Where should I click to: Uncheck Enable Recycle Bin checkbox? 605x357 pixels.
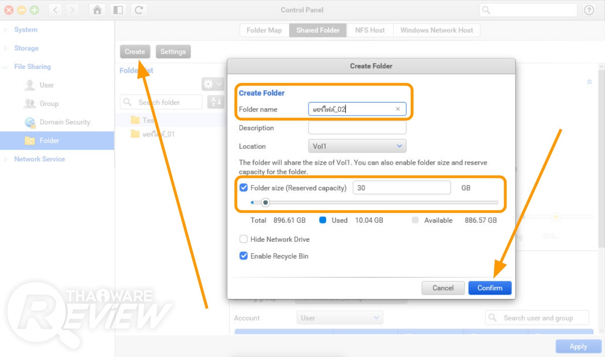point(243,256)
